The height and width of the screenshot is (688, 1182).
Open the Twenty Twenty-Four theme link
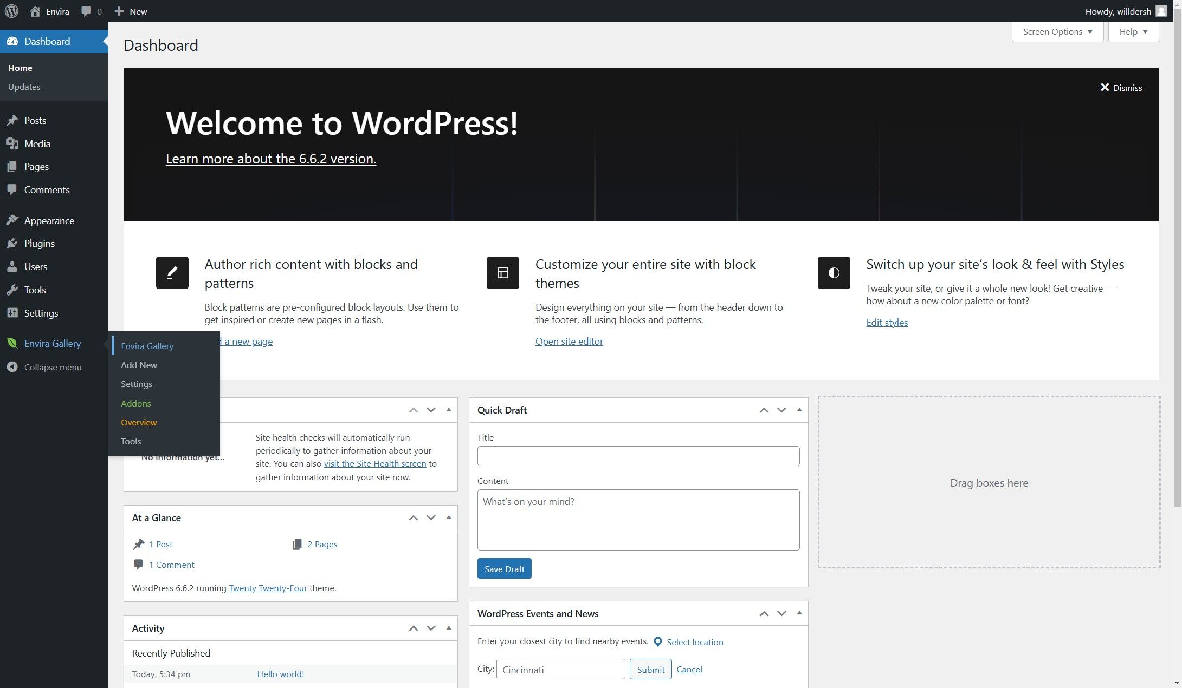[x=268, y=588]
